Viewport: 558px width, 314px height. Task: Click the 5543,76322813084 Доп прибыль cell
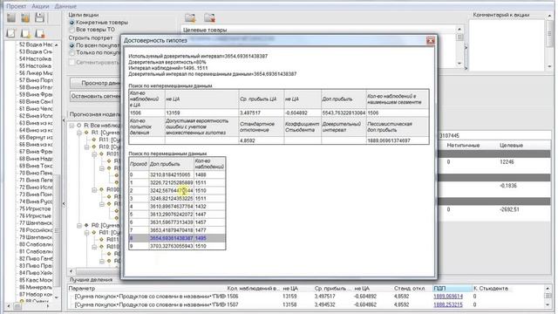(x=343, y=113)
